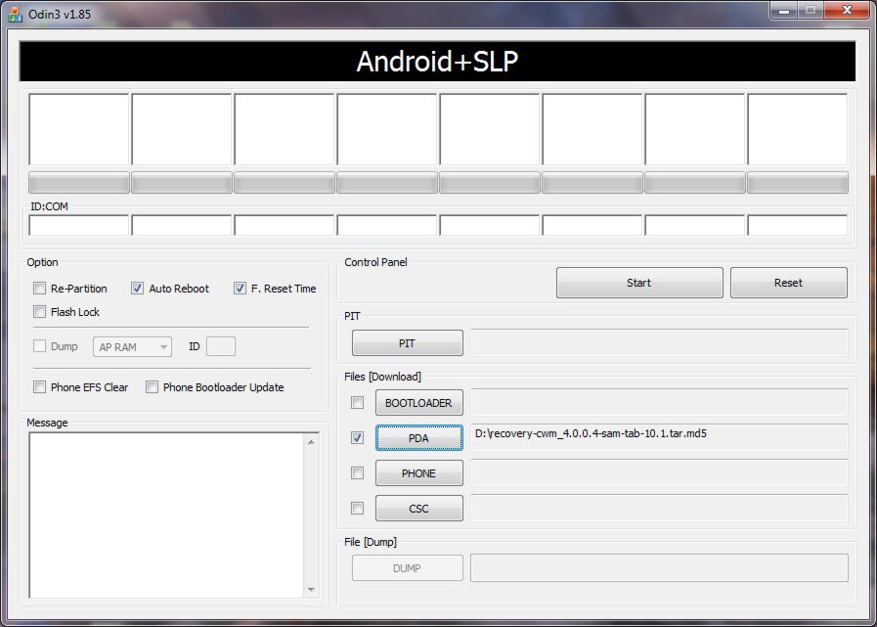This screenshot has width=877, height=627.
Task: Open the AP RAM dropdown
Action: 132,347
